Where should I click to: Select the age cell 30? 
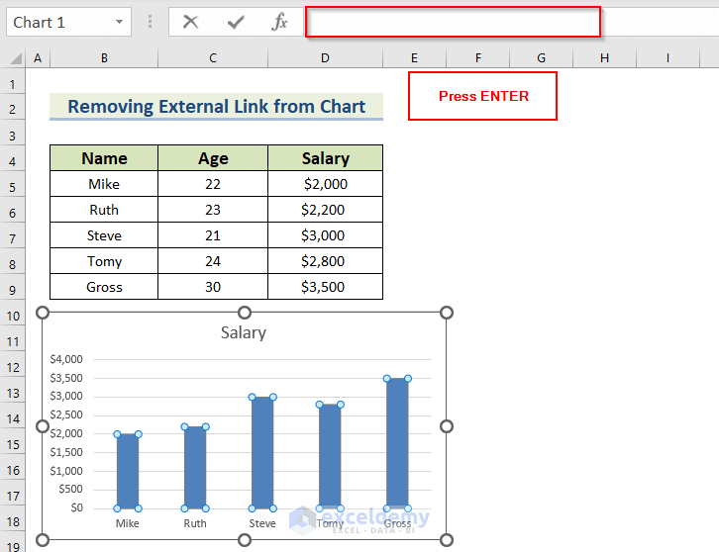coord(213,287)
